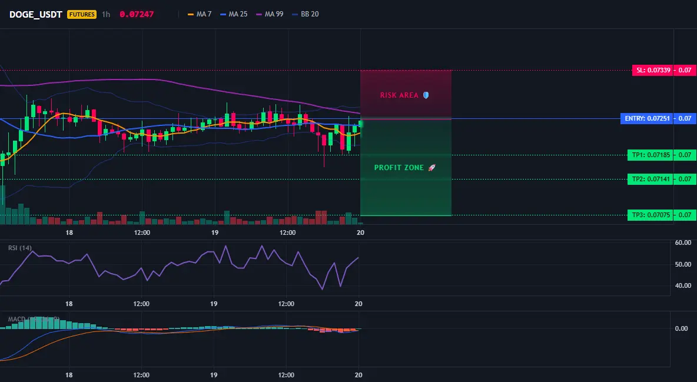Click the TP3: 0.07075 label
Image resolution: width=697 pixels, height=382 pixels.
(x=650, y=215)
